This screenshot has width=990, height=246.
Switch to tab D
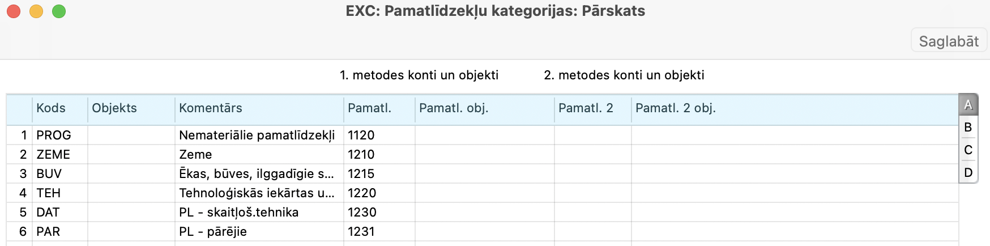pyautogui.click(x=968, y=172)
